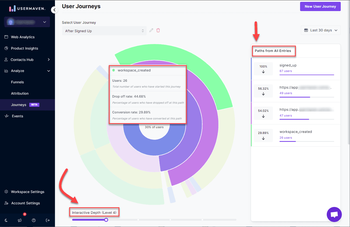
Task: Open the chat support bubble
Action: point(334,214)
